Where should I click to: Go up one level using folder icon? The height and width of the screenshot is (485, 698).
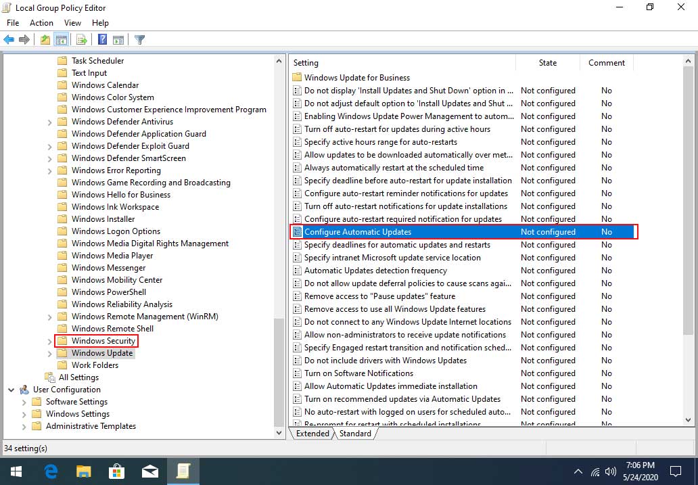(45, 40)
